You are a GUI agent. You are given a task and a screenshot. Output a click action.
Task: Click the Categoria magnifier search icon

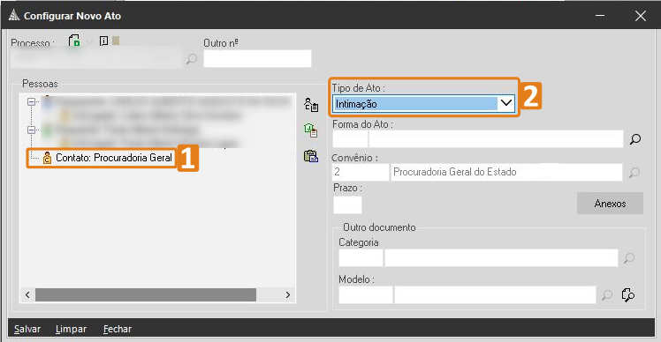629,258
